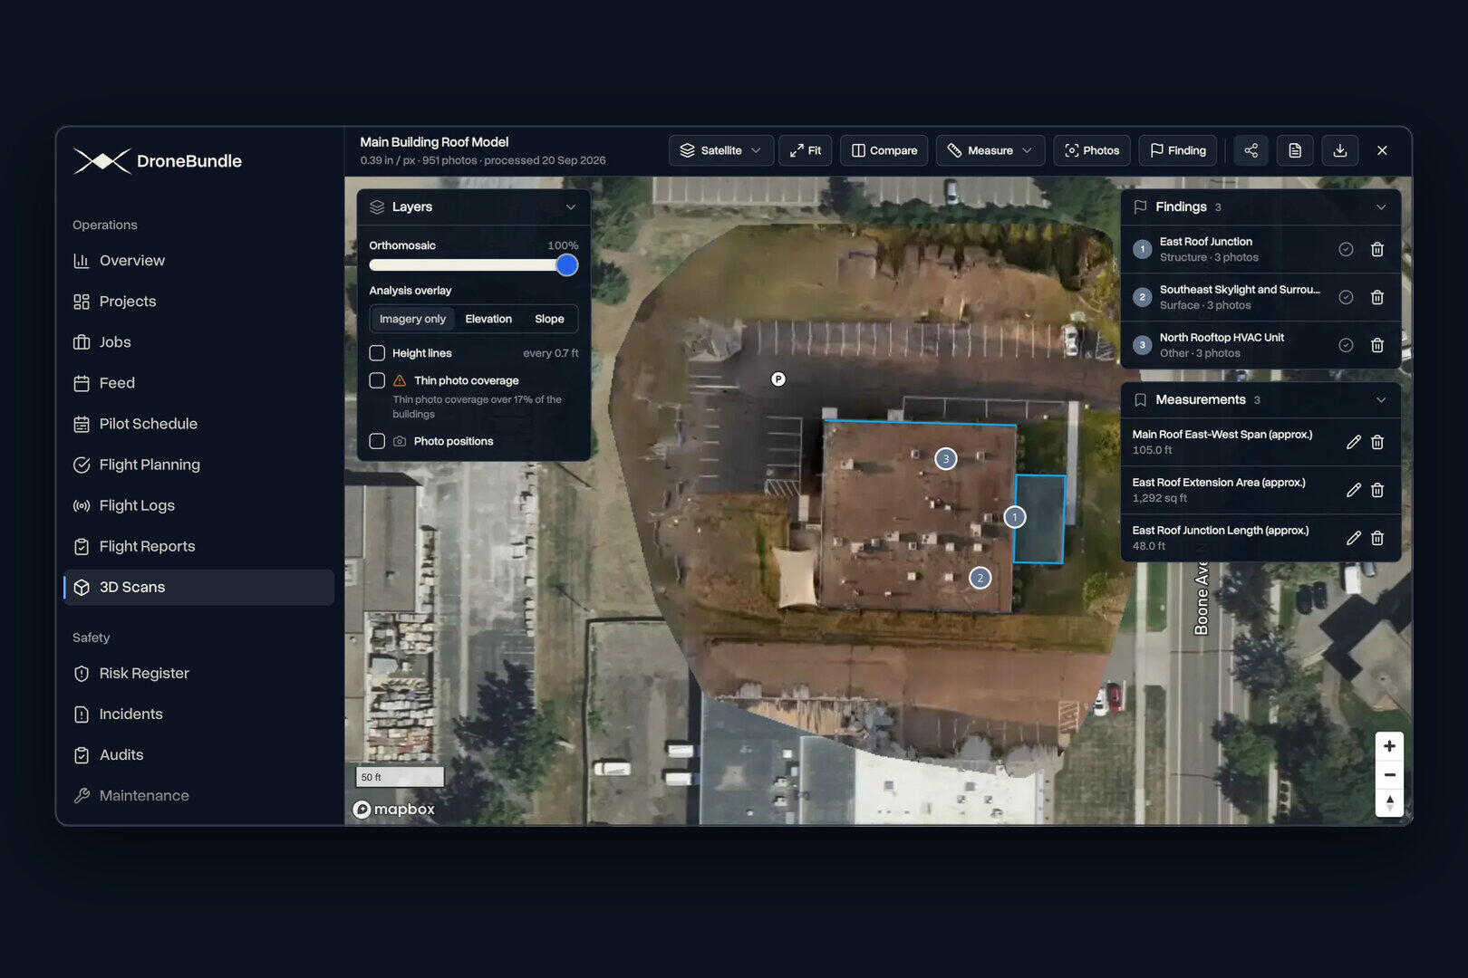Click the share icon in the toolbar

tap(1251, 150)
